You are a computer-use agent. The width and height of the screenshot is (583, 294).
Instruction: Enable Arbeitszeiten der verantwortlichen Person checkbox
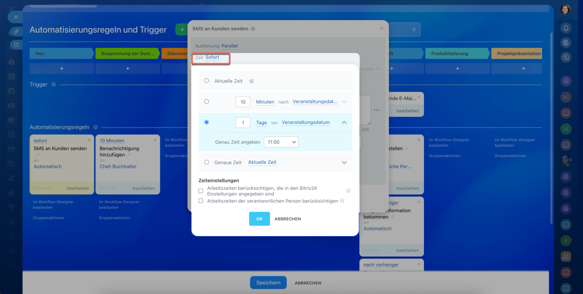click(x=201, y=201)
